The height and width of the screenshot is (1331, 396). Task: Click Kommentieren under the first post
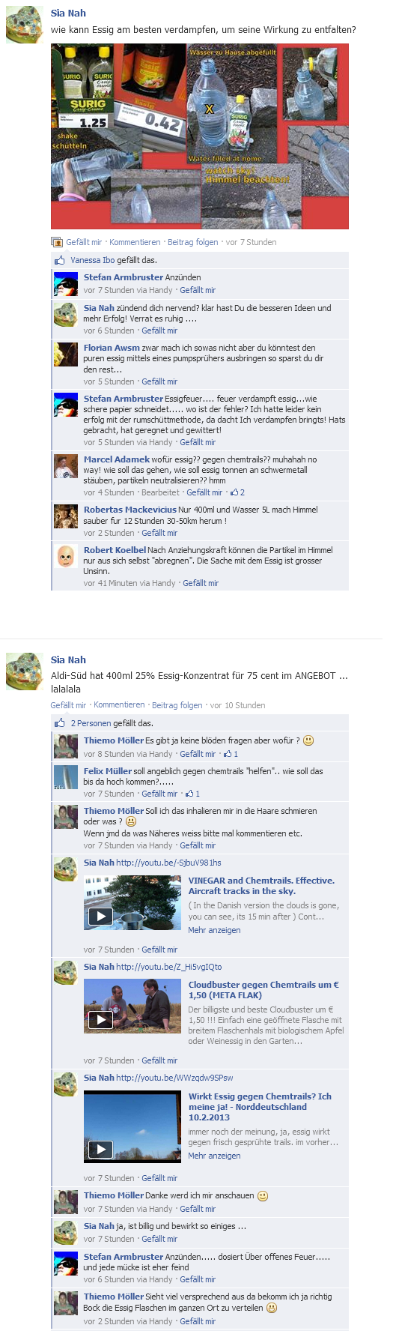(135, 242)
